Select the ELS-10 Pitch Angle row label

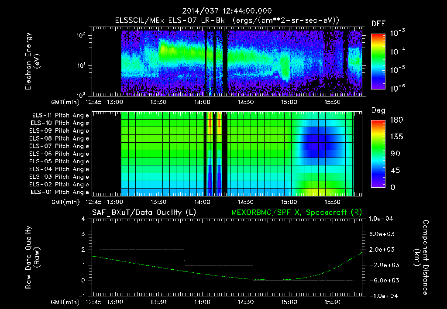click(60, 123)
